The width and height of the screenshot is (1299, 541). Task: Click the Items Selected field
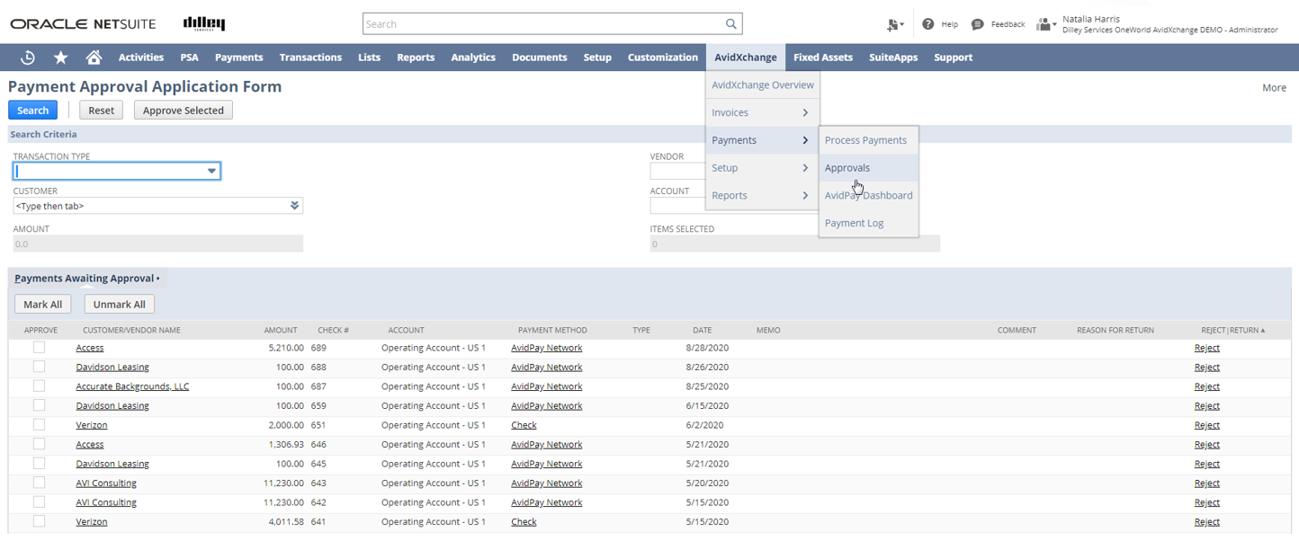point(795,244)
